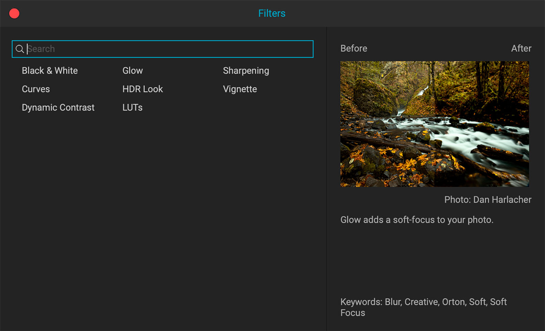
Task: Select the HDR Look filter
Action: (x=142, y=89)
